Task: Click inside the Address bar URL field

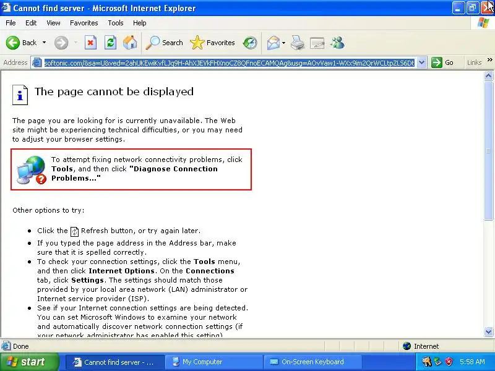Action: click(229, 63)
